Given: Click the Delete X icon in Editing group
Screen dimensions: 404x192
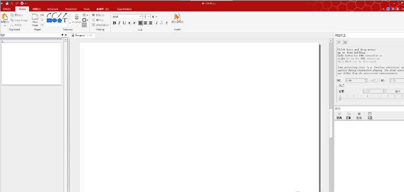Looking at the screenshot, I should [94, 15].
